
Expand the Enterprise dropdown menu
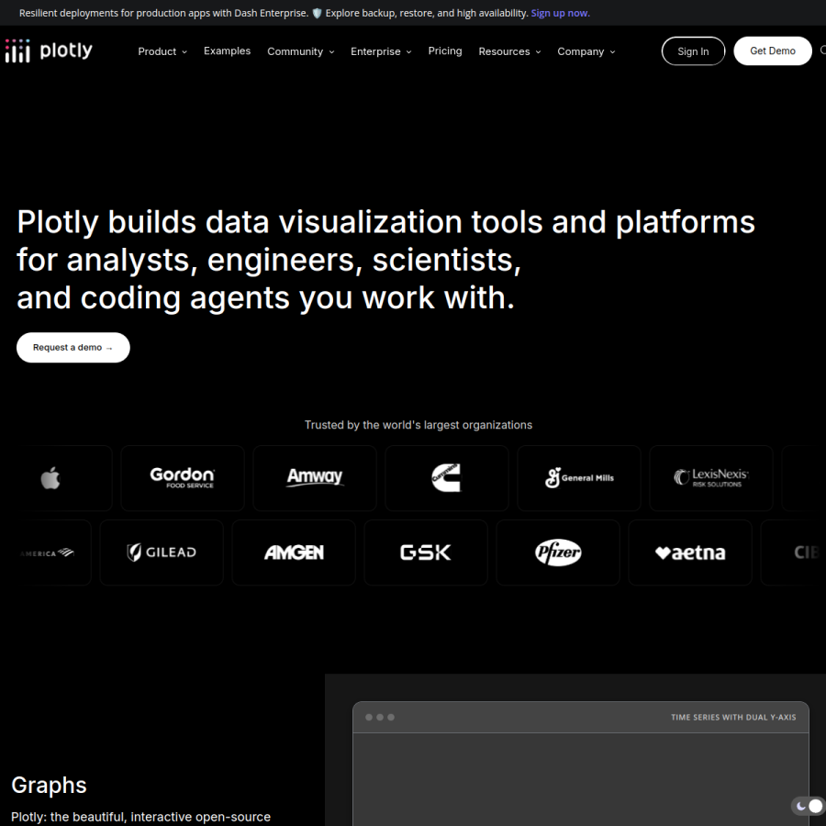tap(382, 51)
